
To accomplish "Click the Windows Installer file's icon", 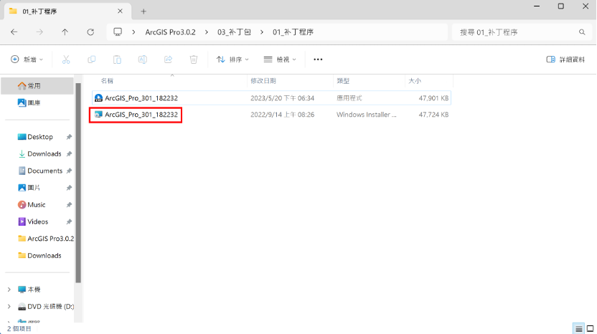I will (98, 115).
